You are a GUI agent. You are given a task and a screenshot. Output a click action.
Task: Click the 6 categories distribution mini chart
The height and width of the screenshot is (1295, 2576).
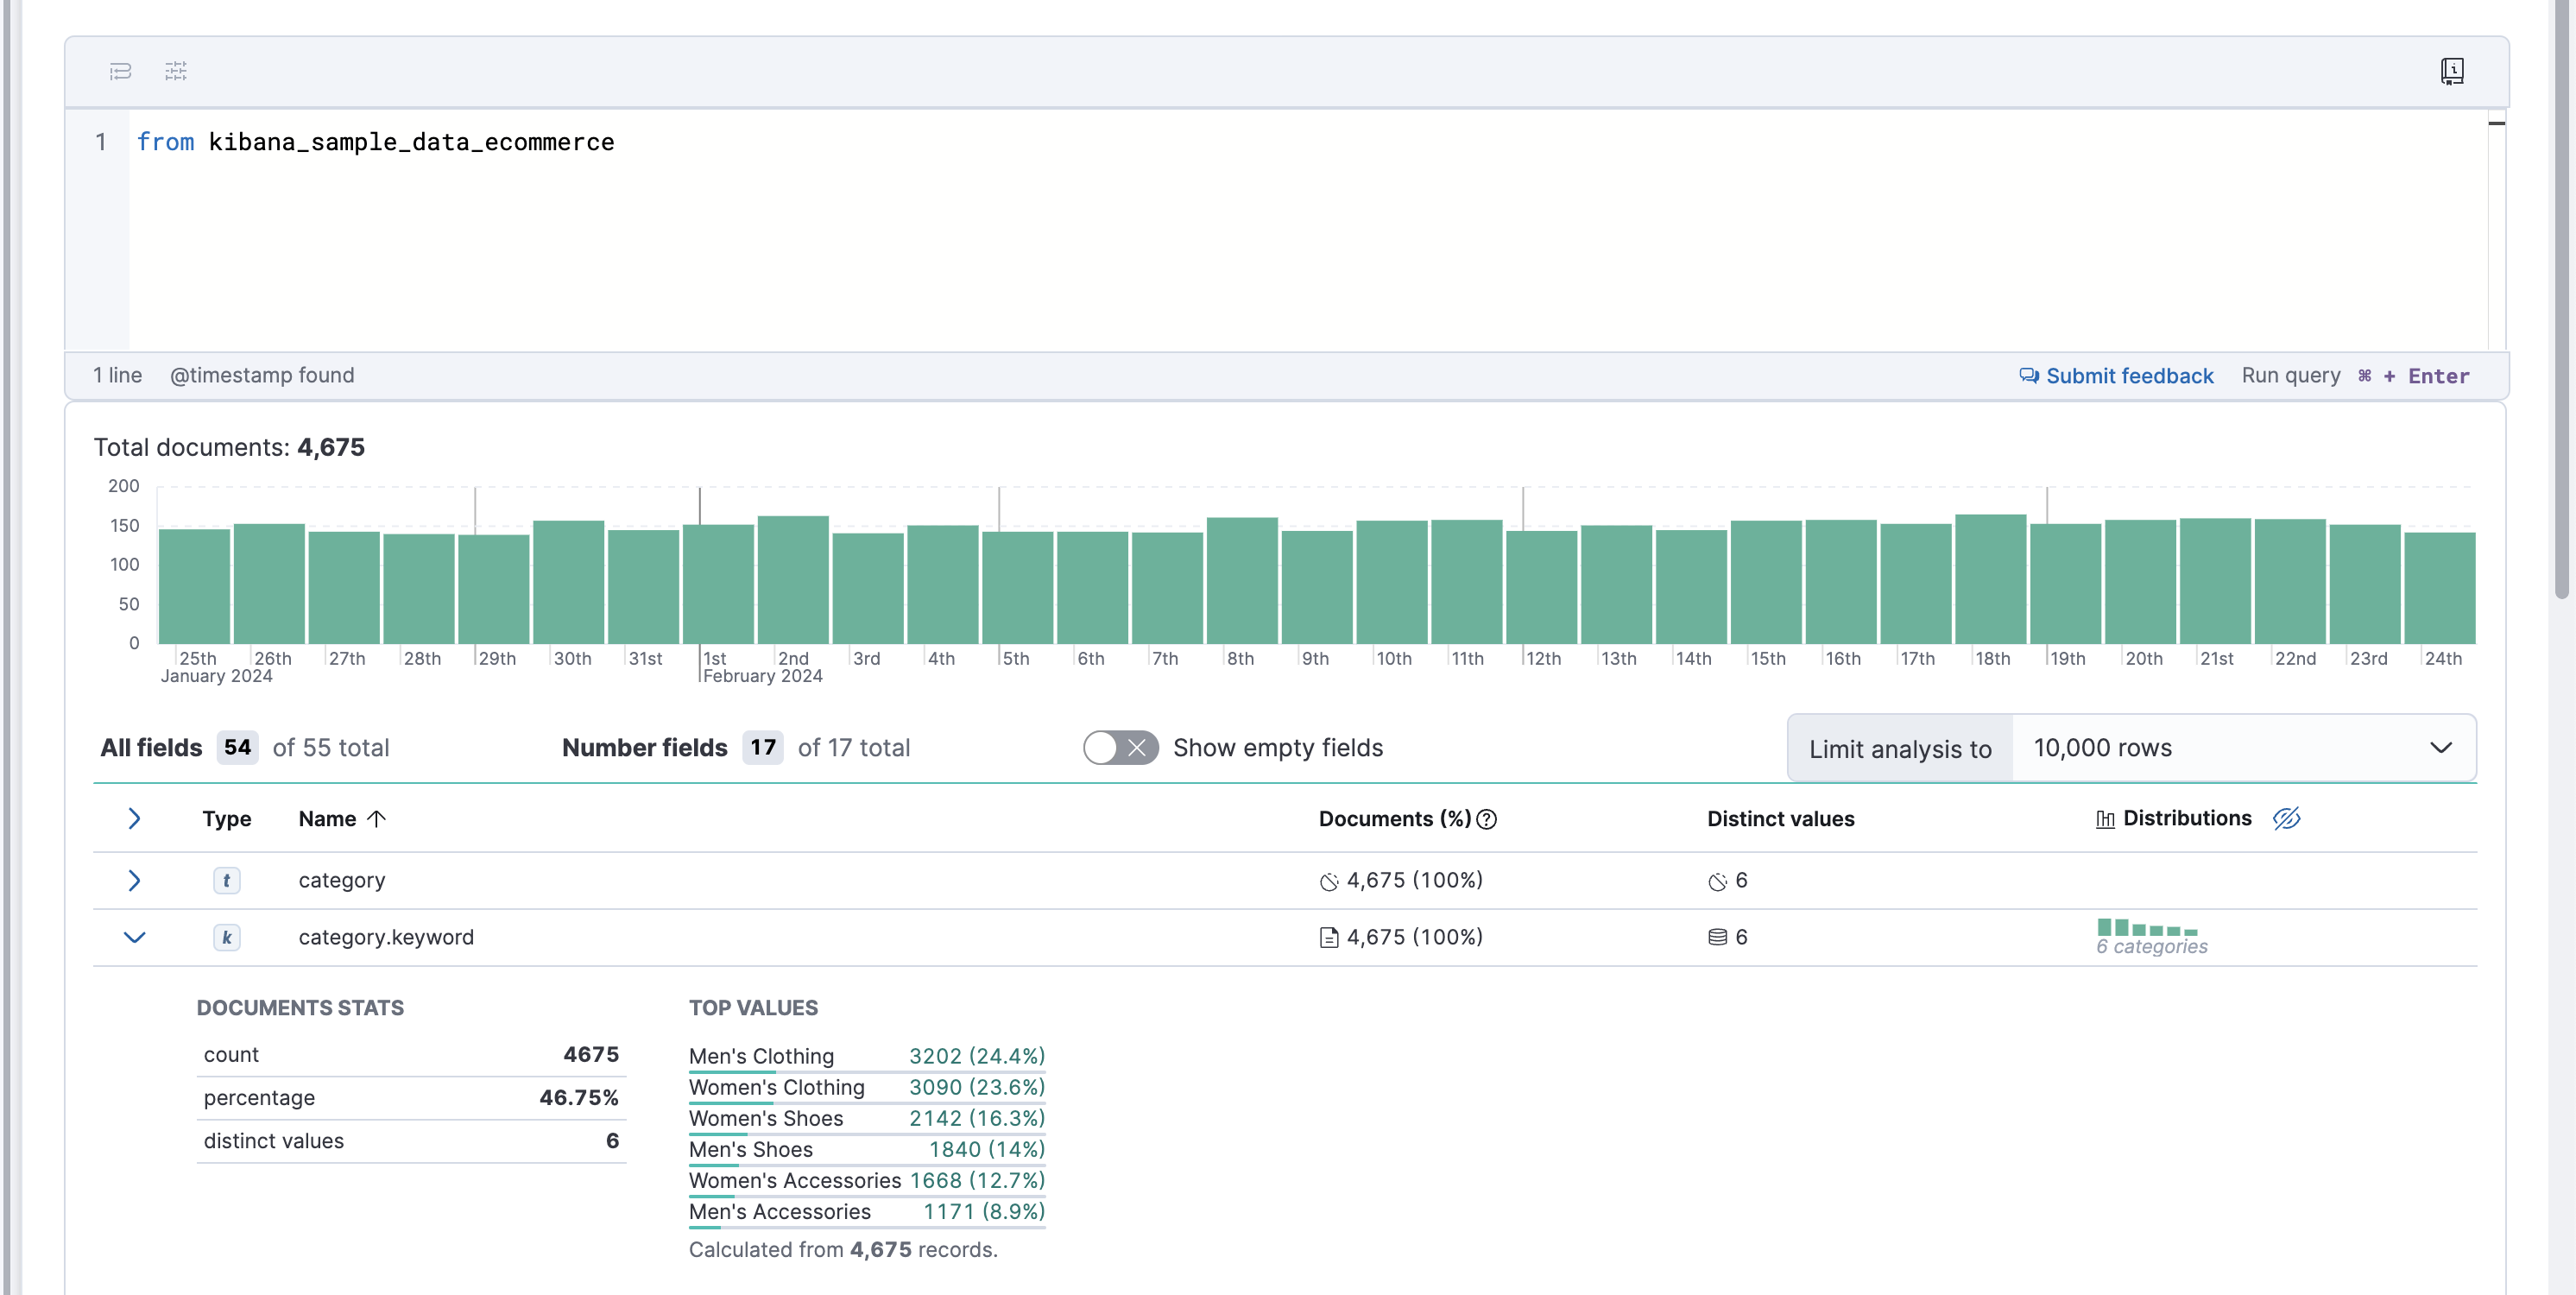tap(2150, 937)
